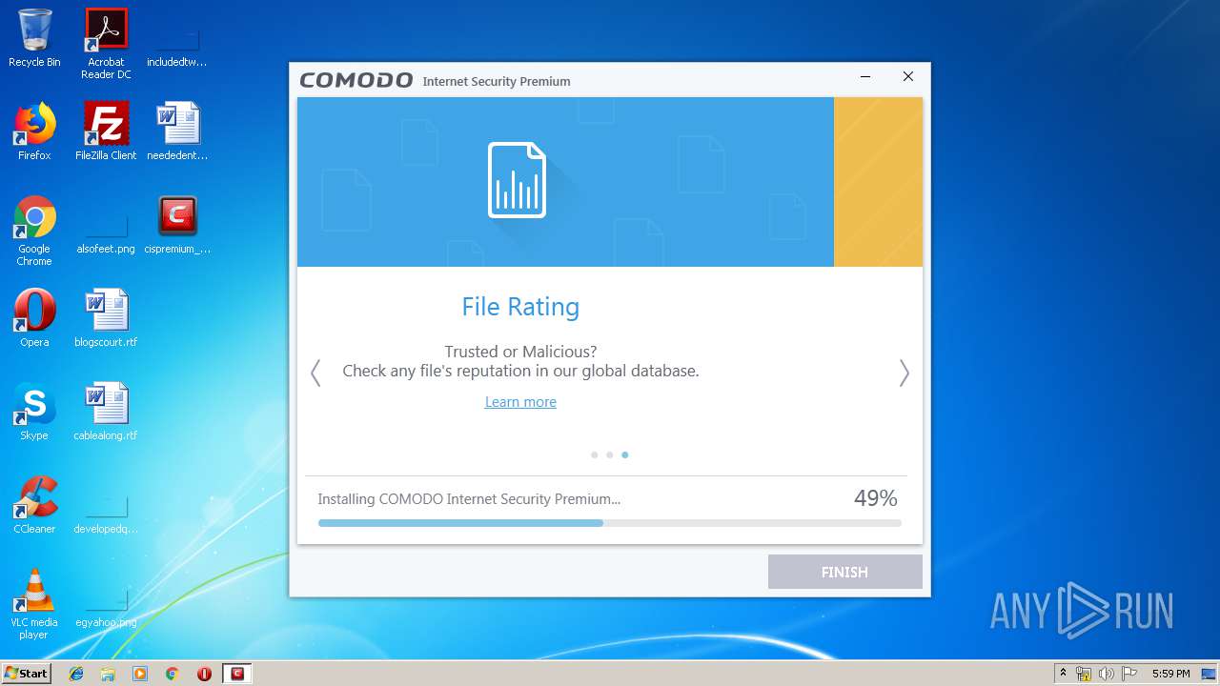
Task: Select the neededent... Word document
Action: tap(177, 131)
